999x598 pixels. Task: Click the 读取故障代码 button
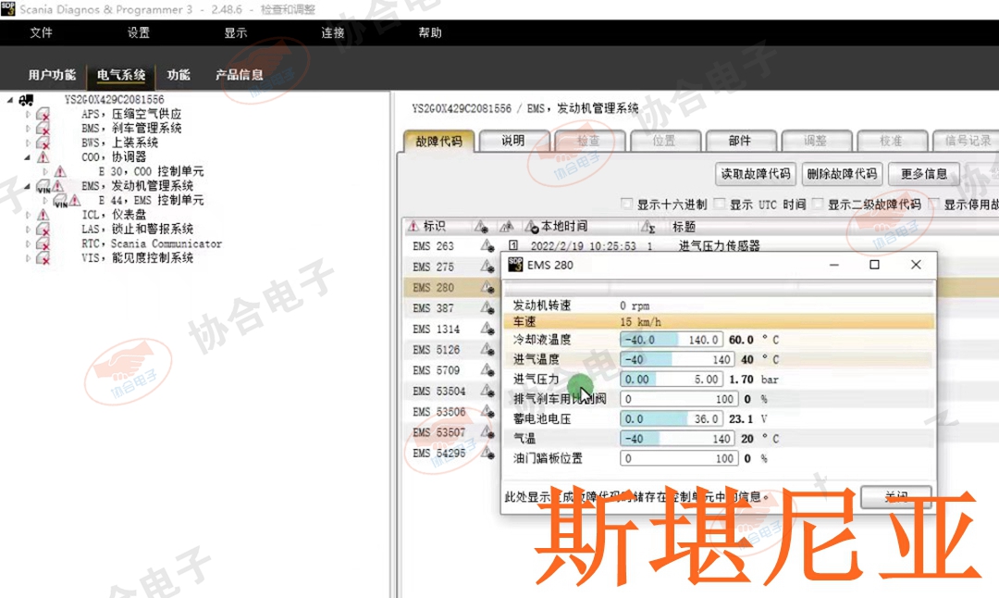pyautogui.click(x=756, y=173)
